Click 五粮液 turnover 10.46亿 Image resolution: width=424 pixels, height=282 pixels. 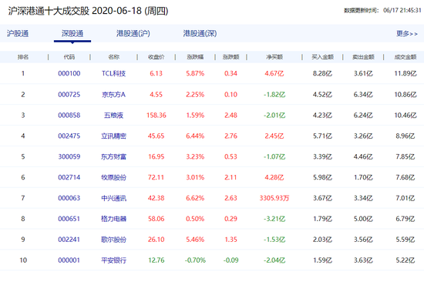(x=405, y=115)
